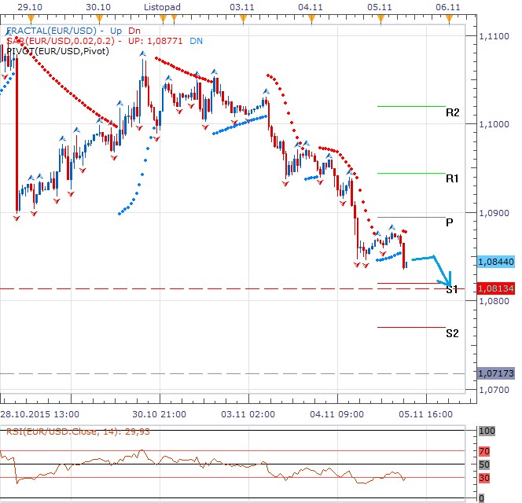Select the P pivot point label
522x503 pixels.
pyautogui.click(x=449, y=222)
